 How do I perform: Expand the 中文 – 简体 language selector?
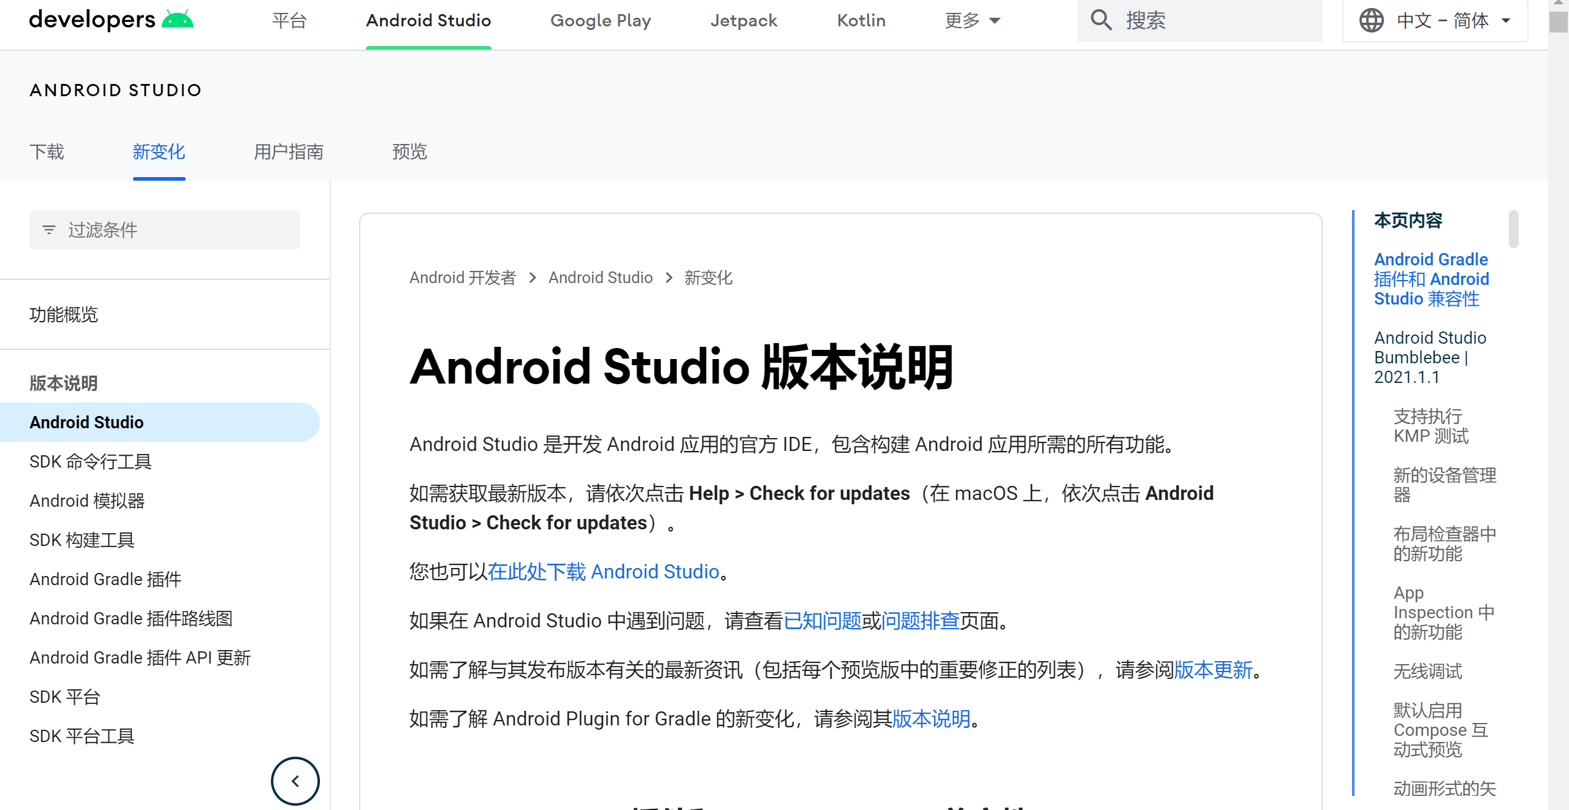tap(1442, 21)
